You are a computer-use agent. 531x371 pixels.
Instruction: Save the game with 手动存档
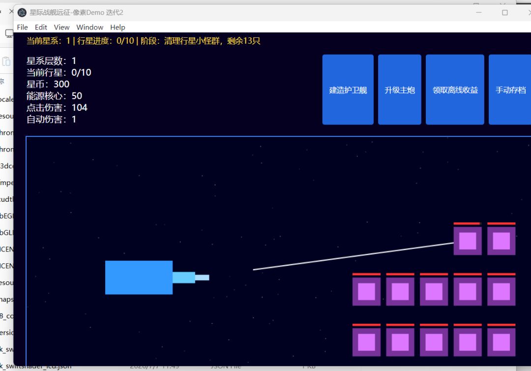pos(510,90)
